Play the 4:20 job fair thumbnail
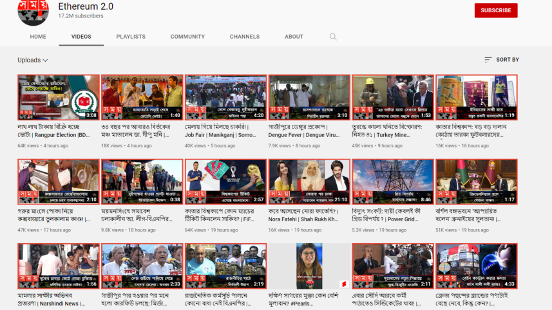 coord(225,97)
